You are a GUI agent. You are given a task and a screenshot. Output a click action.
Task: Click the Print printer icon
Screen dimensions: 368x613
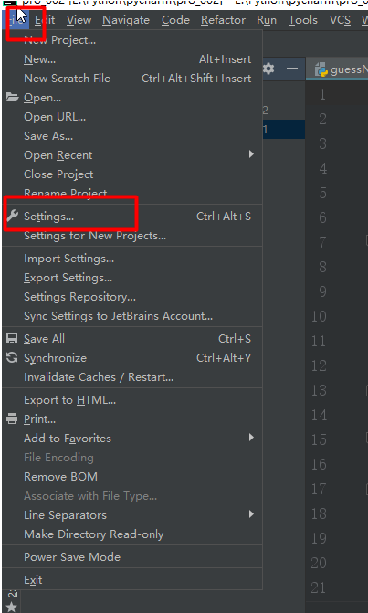[x=12, y=418]
